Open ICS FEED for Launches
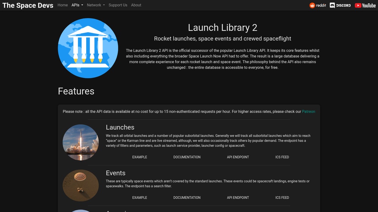The width and height of the screenshot is (378, 212). (x=282, y=157)
